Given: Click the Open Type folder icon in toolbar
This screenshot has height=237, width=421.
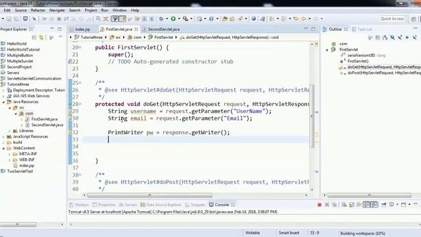Looking at the screenshot, I should (225, 18).
